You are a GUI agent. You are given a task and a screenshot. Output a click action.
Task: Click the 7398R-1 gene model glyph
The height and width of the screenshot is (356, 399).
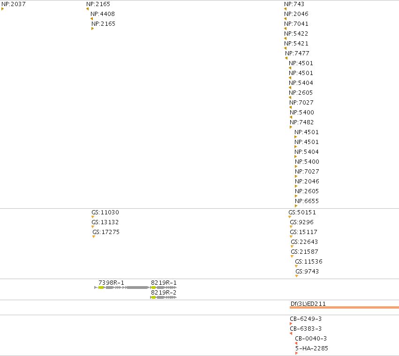[x=122, y=288]
